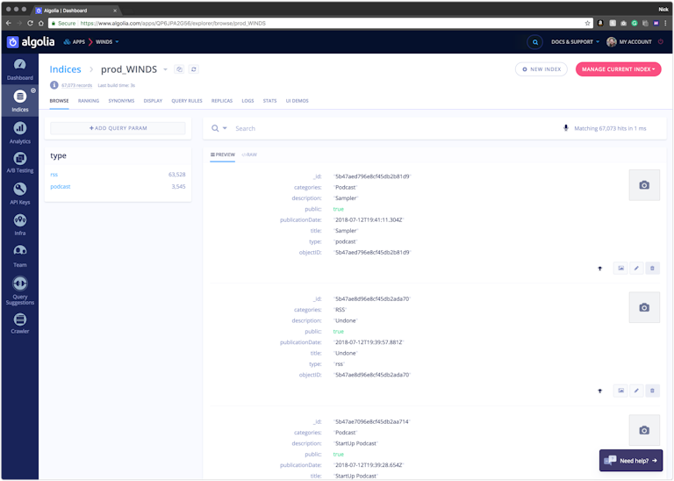Open the Crawler sidebar item

pyautogui.click(x=20, y=323)
